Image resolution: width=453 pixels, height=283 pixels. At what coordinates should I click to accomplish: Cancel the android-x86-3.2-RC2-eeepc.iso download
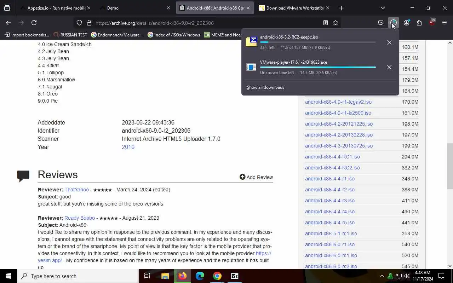click(x=389, y=42)
